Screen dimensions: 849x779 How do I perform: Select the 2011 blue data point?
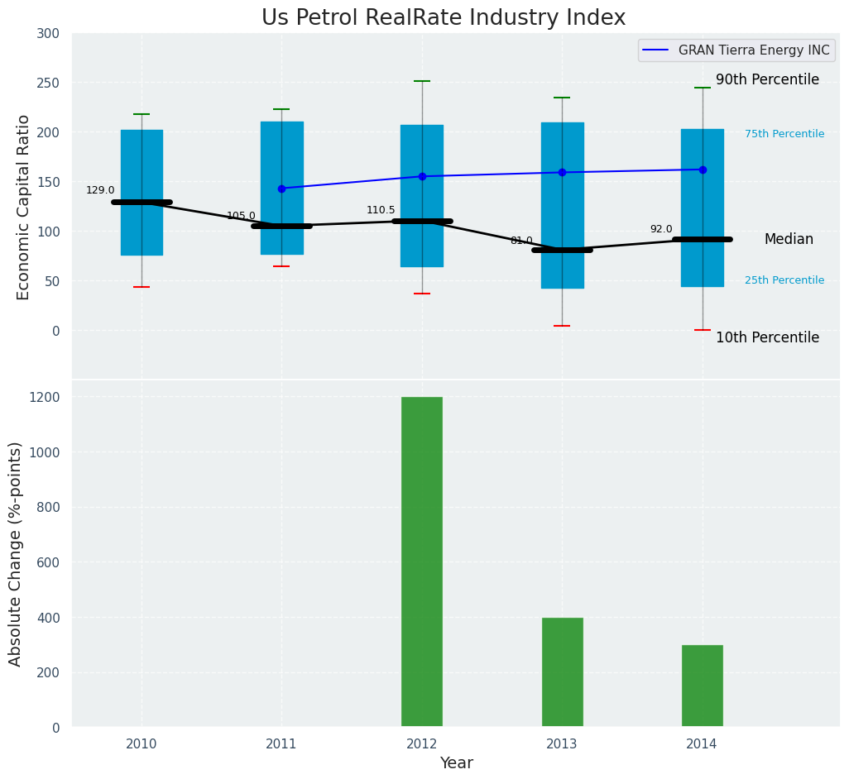tap(281, 189)
